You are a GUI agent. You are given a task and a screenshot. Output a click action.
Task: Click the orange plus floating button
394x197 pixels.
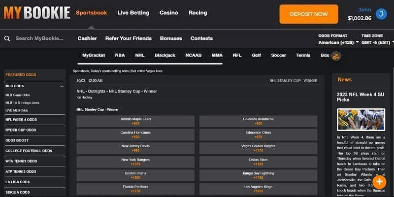[379, 182]
